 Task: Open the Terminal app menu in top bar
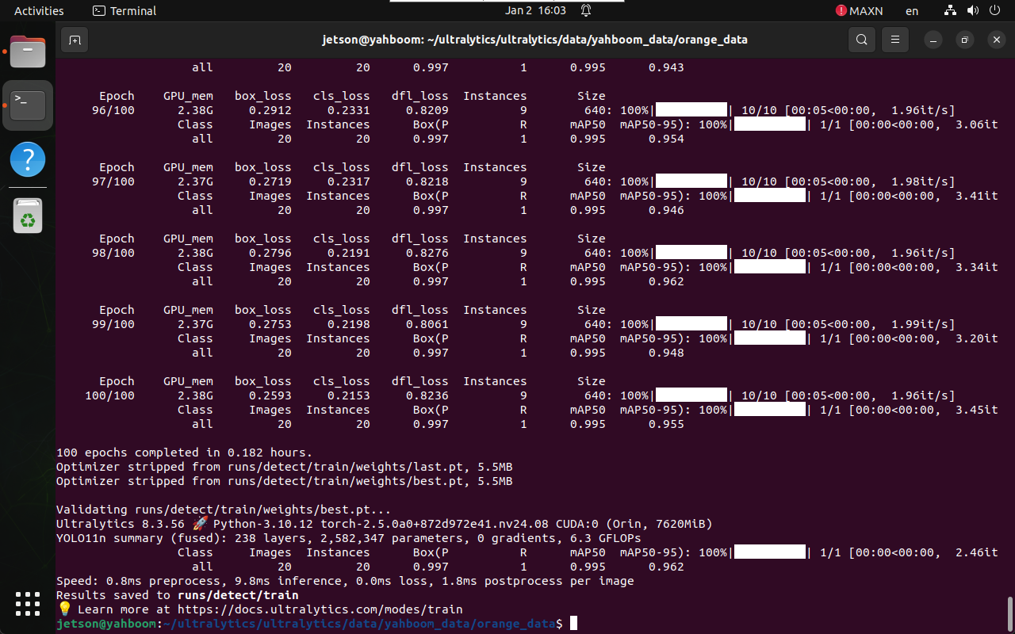[124, 11]
